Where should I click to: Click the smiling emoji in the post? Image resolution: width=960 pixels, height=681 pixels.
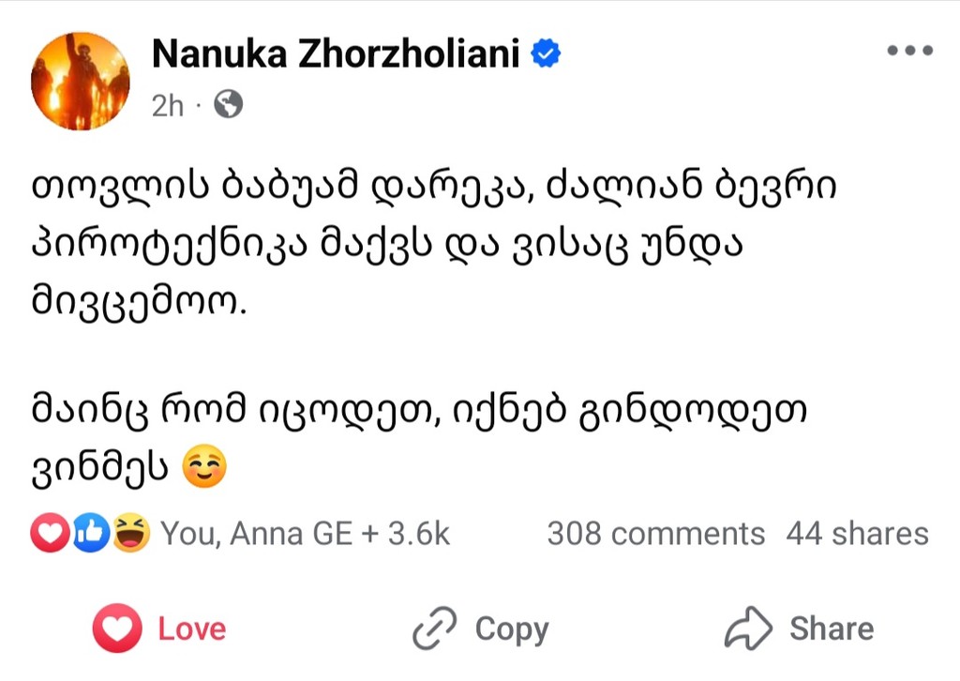pos(202,469)
